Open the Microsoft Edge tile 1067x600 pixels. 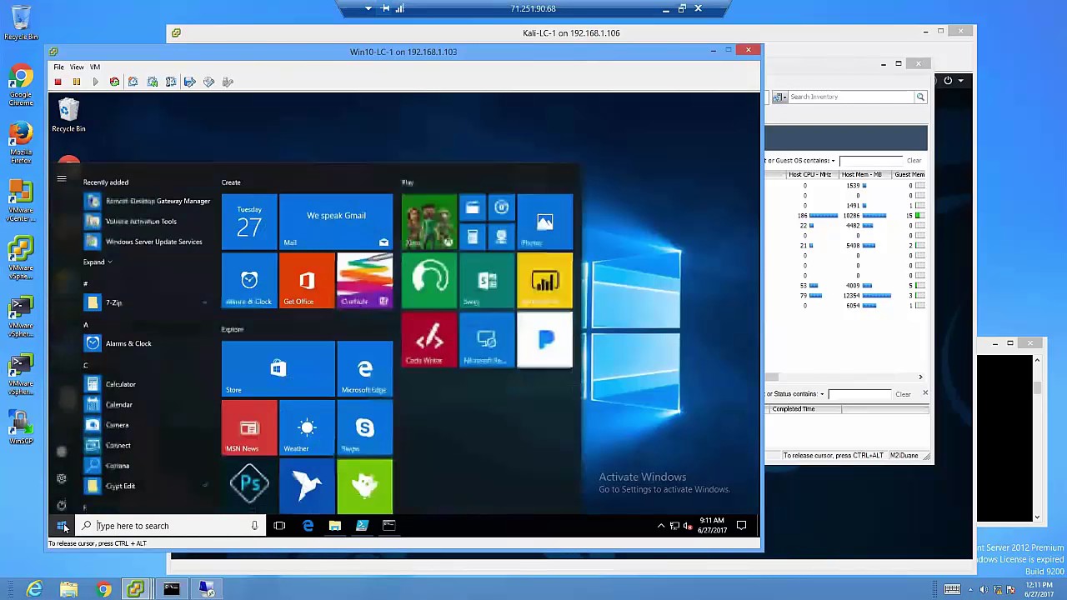click(364, 368)
